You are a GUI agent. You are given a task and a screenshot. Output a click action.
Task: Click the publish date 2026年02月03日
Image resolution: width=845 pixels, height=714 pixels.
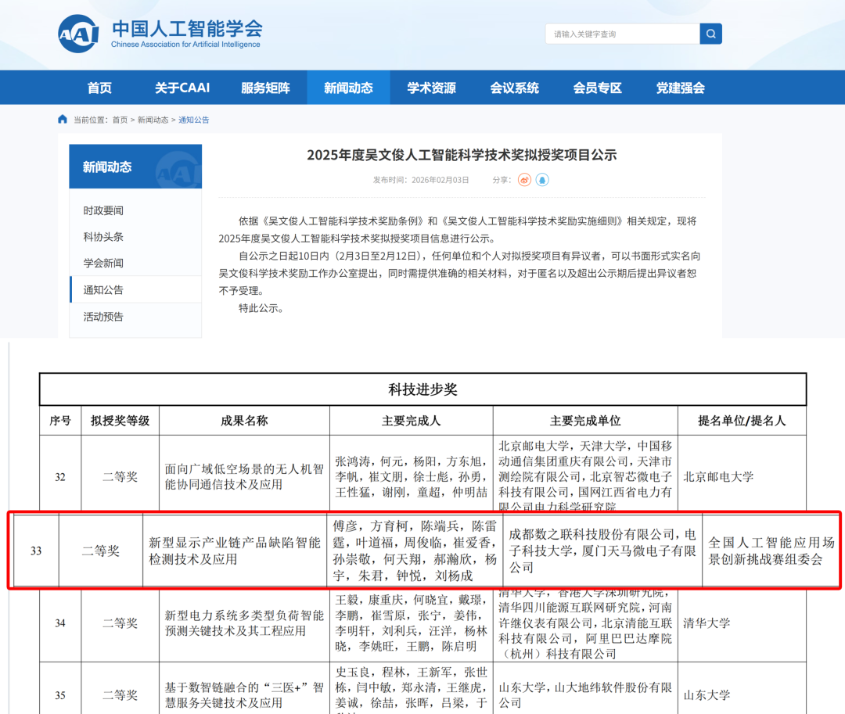coord(440,180)
